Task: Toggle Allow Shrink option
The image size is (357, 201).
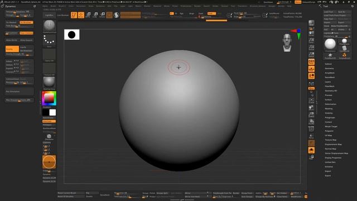Action: click(12, 40)
